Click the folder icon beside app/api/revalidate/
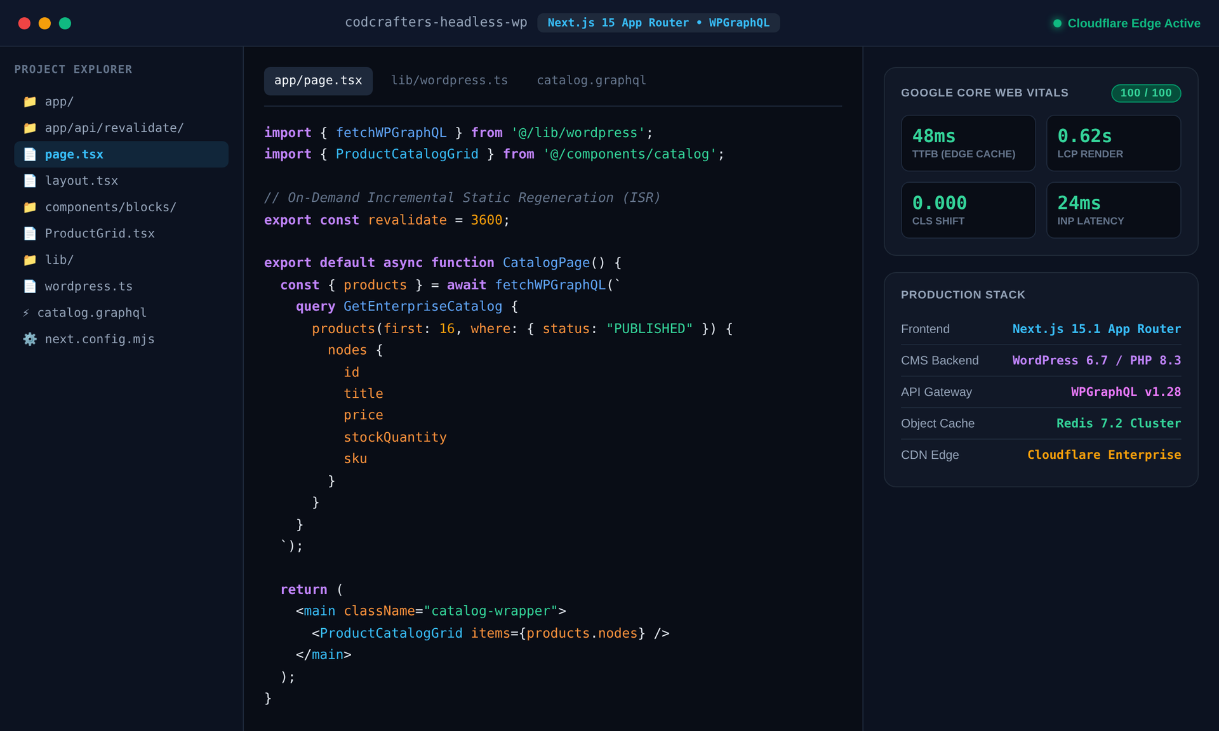This screenshot has height=731, width=1219. [30, 128]
